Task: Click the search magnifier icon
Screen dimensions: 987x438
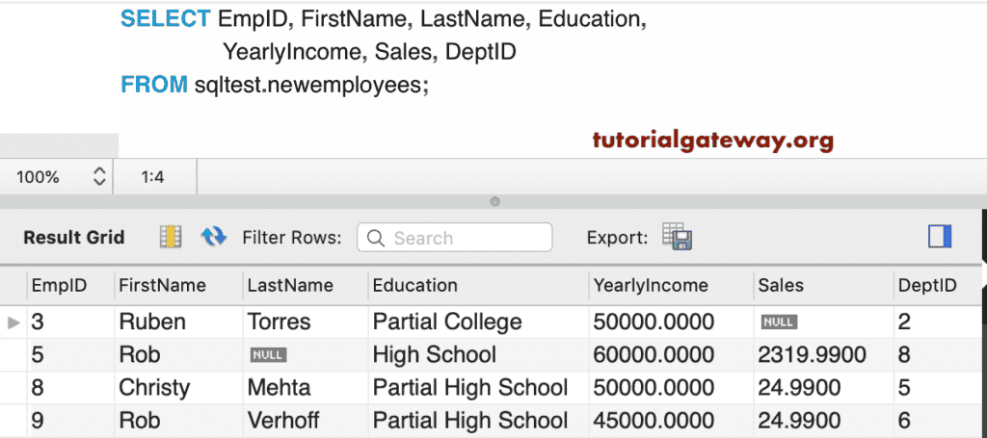Action: pos(375,238)
